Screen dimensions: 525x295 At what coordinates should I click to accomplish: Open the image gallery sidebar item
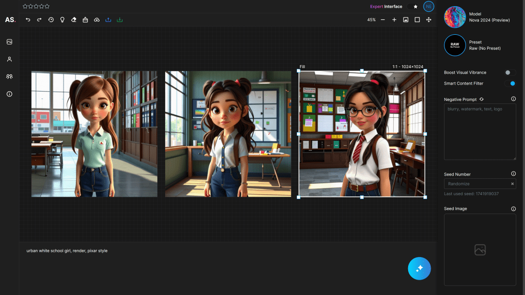click(x=9, y=42)
